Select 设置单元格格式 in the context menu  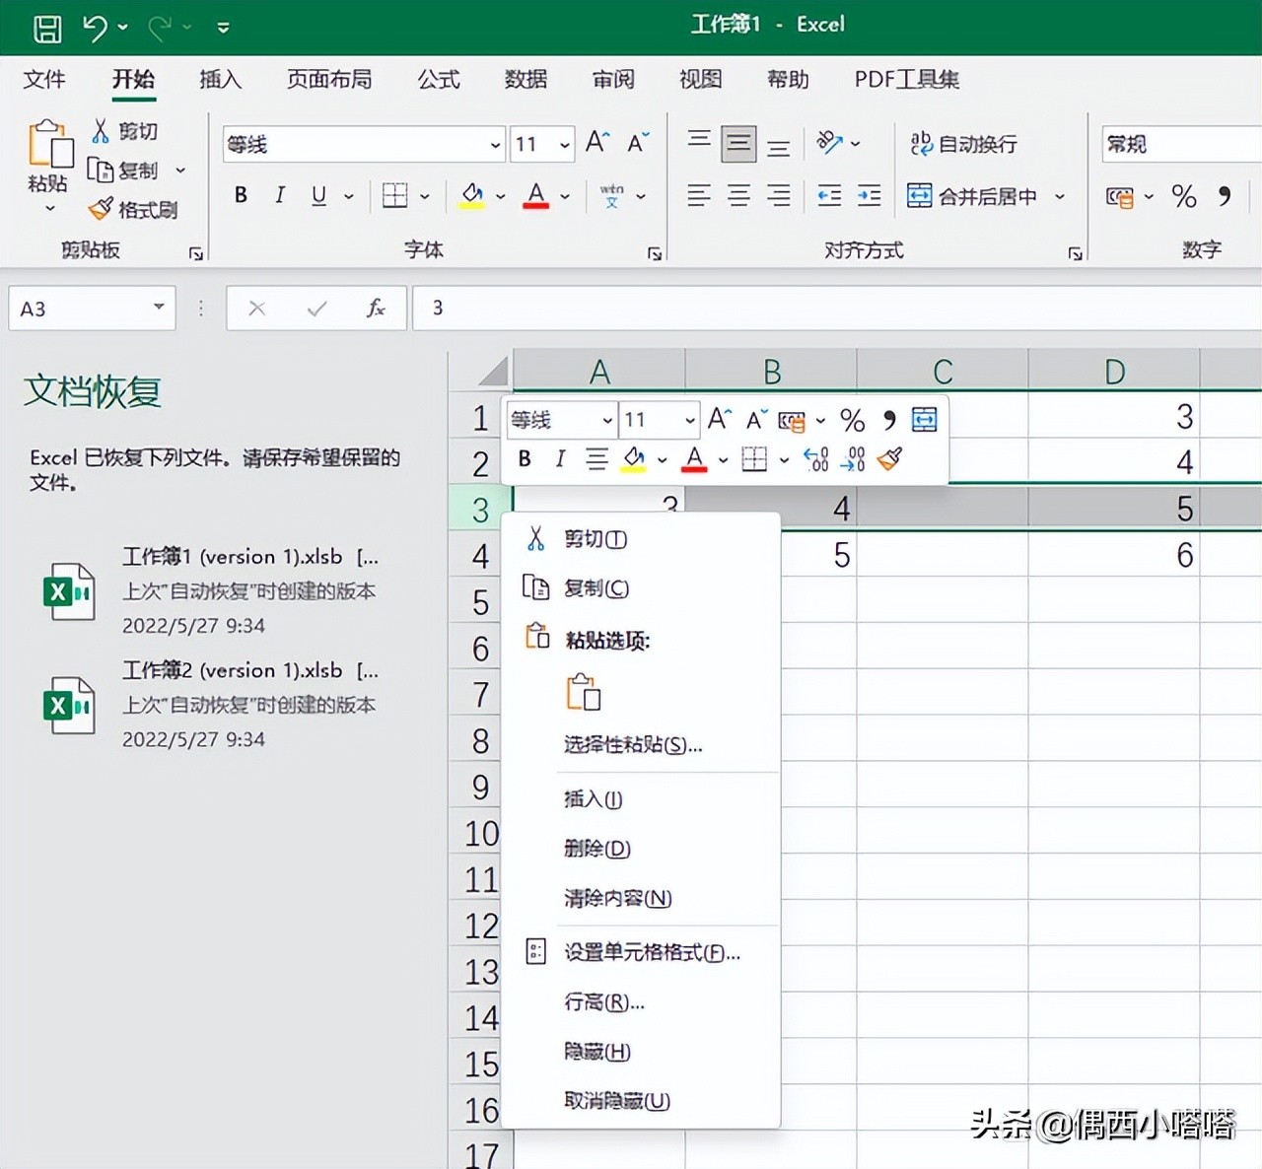coord(651,952)
